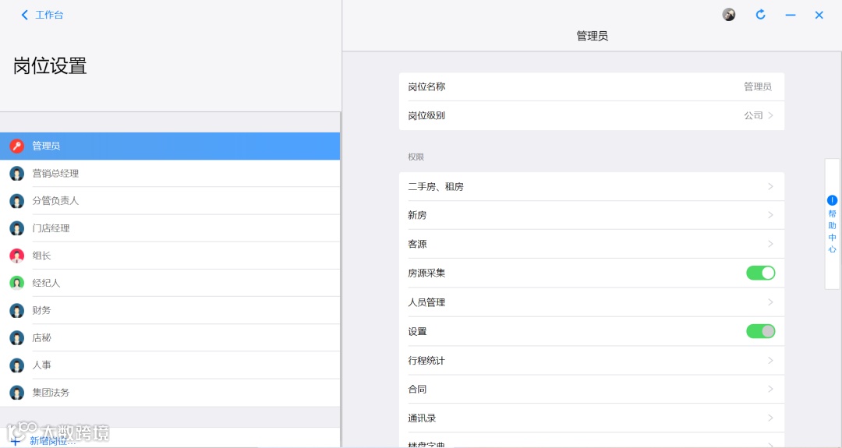Click the 合同 label
The width and height of the screenshot is (842, 448).
(416, 390)
